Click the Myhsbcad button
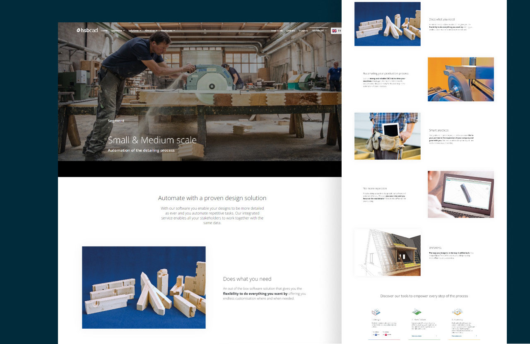The height and width of the screenshot is (344, 530). [x=319, y=31]
